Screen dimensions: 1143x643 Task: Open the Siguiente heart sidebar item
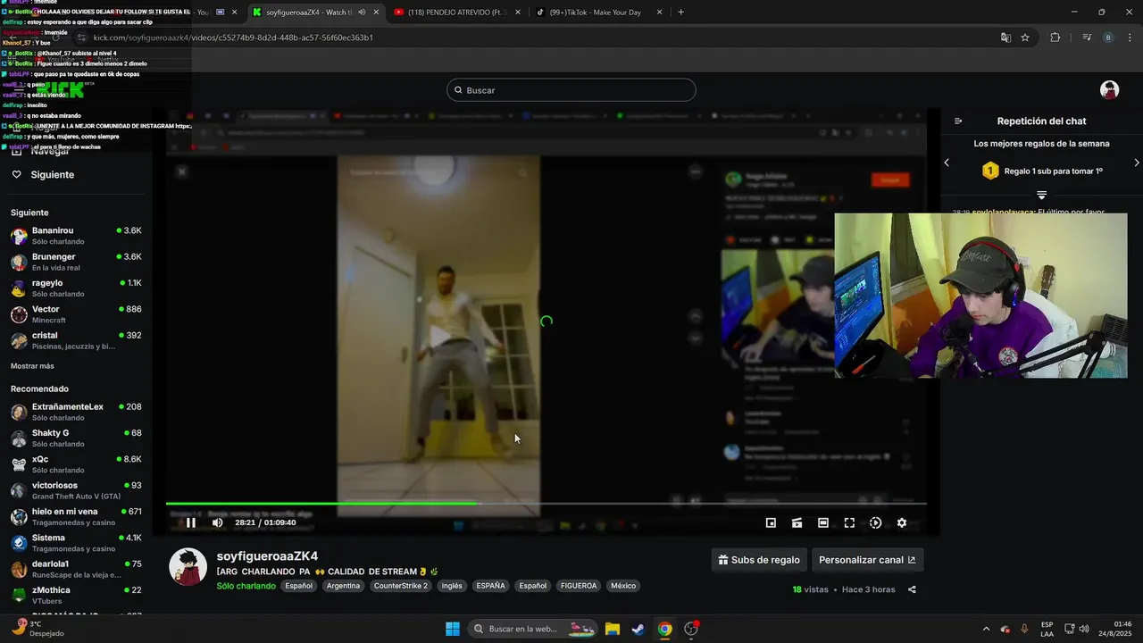[43, 174]
